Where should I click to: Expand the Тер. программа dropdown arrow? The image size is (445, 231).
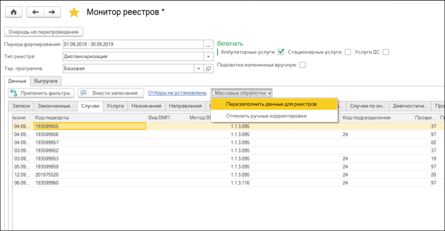(x=199, y=69)
